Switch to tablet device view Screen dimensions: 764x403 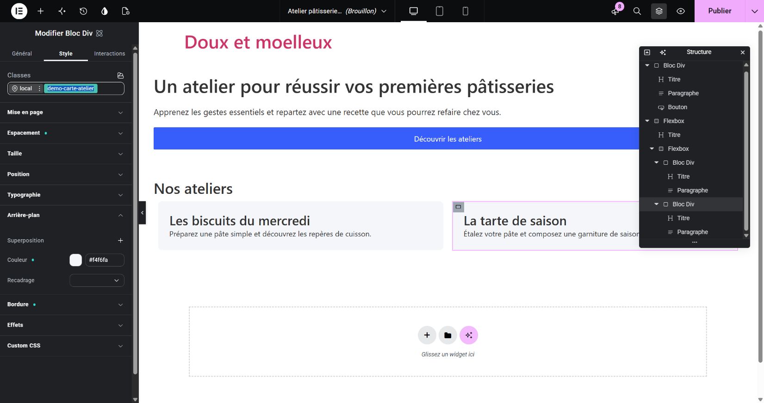coord(440,11)
